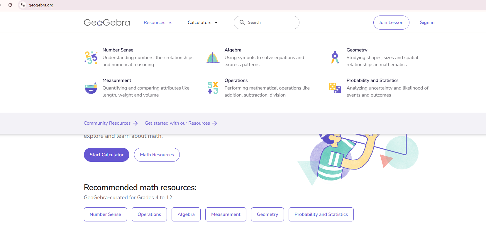Expand the Calculators dropdown menu
The image size is (486, 227).
tap(202, 23)
